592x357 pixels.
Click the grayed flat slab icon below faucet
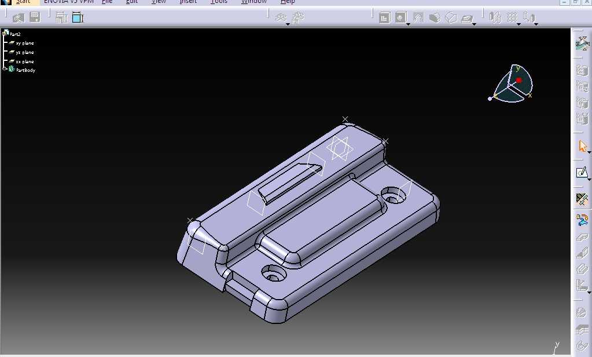tap(582, 237)
